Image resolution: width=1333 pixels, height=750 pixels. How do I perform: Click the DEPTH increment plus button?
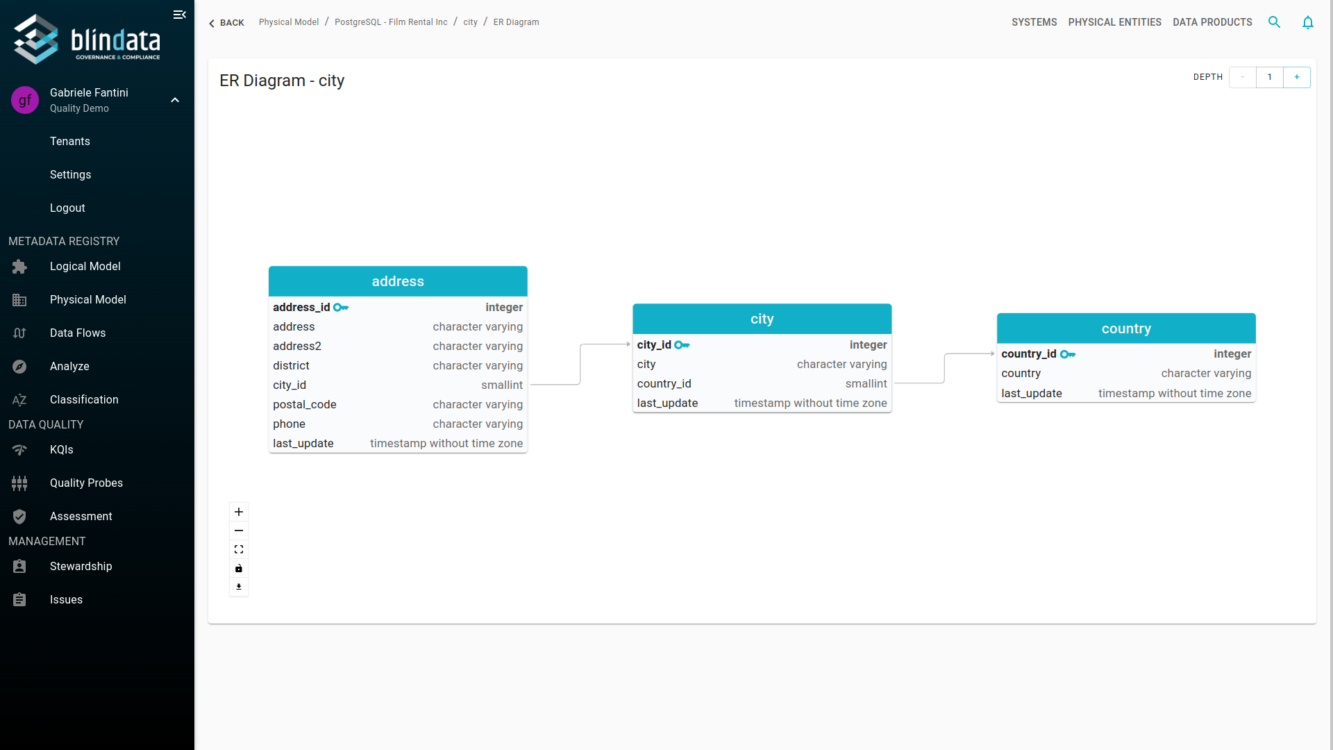click(1298, 77)
